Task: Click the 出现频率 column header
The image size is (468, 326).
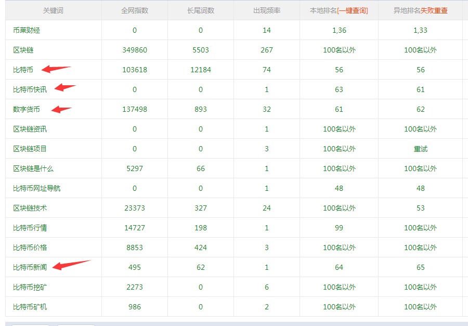Action: coord(266,10)
